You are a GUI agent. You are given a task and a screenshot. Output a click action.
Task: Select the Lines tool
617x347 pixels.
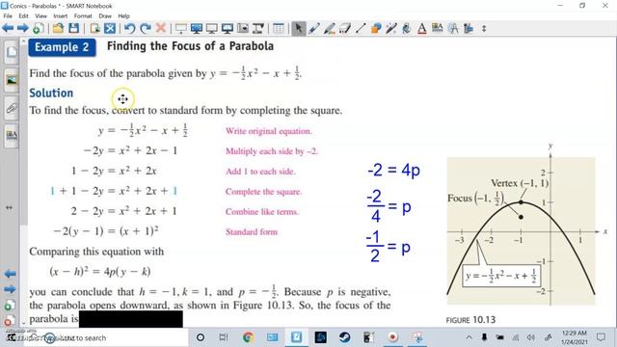361,28
